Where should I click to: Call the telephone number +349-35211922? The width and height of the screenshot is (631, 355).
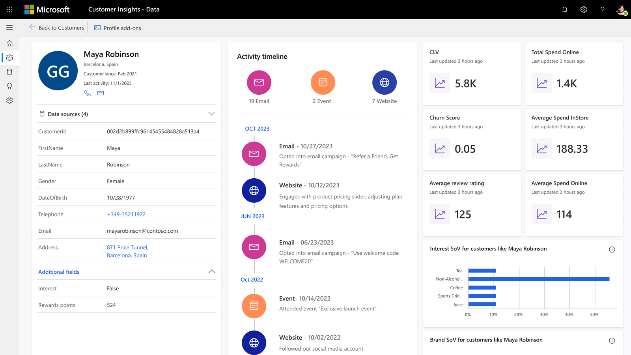click(126, 214)
